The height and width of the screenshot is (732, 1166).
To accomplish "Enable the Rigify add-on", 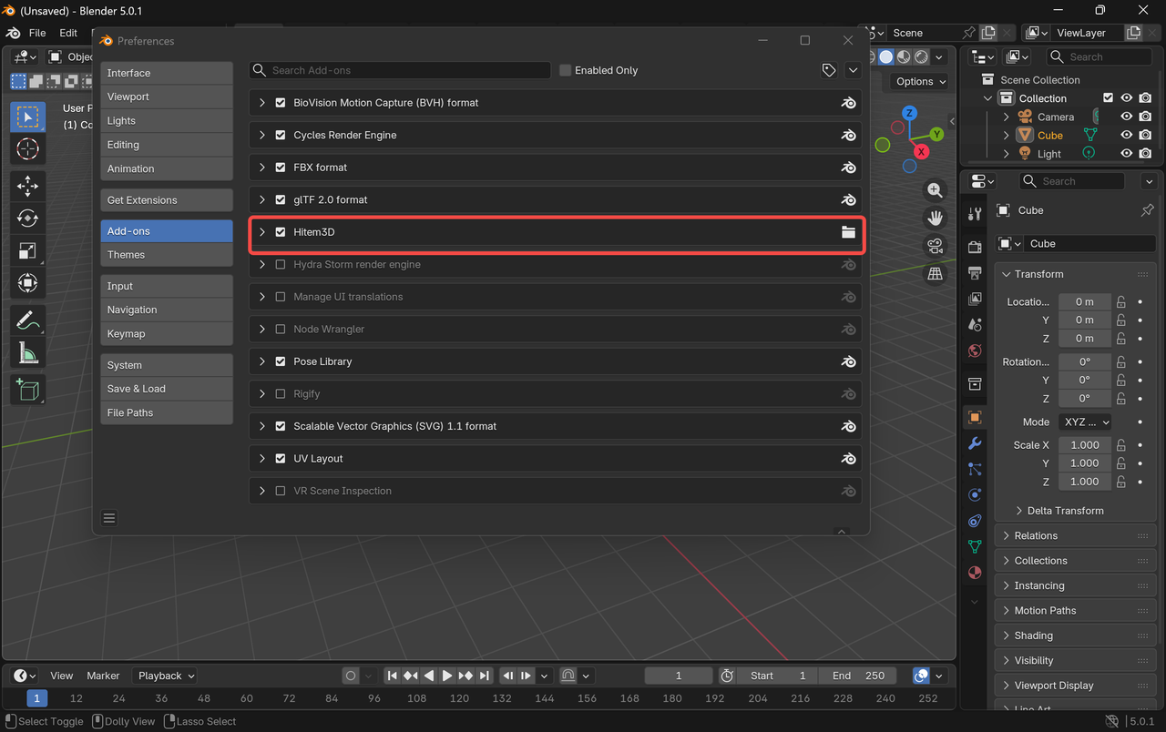I will 281,393.
